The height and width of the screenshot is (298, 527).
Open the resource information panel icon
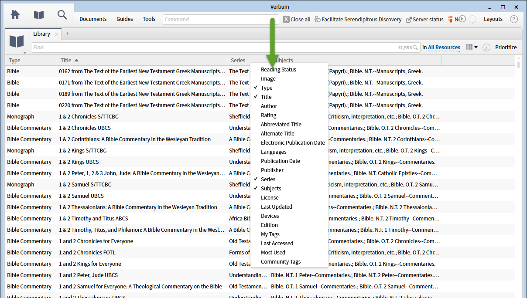486,47
